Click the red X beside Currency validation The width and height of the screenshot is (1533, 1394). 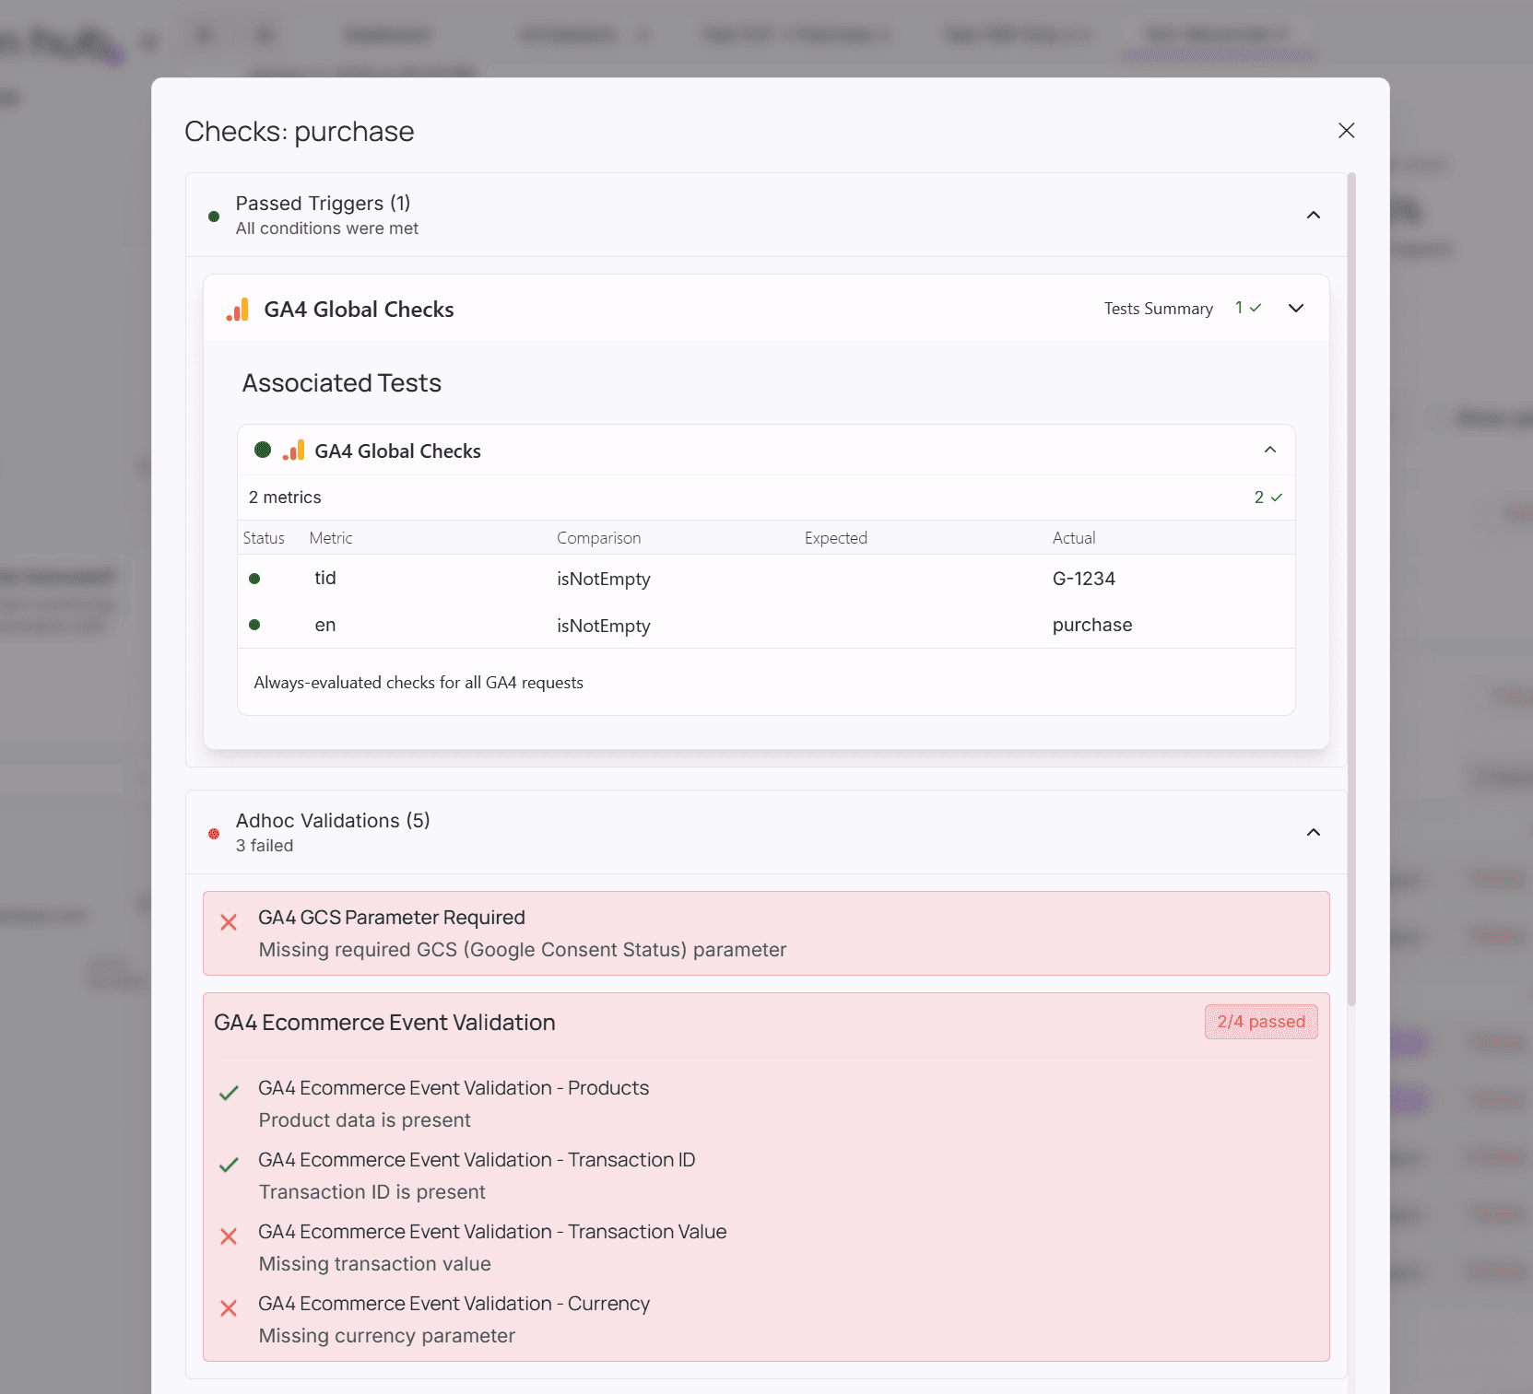(x=229, y=1308)
